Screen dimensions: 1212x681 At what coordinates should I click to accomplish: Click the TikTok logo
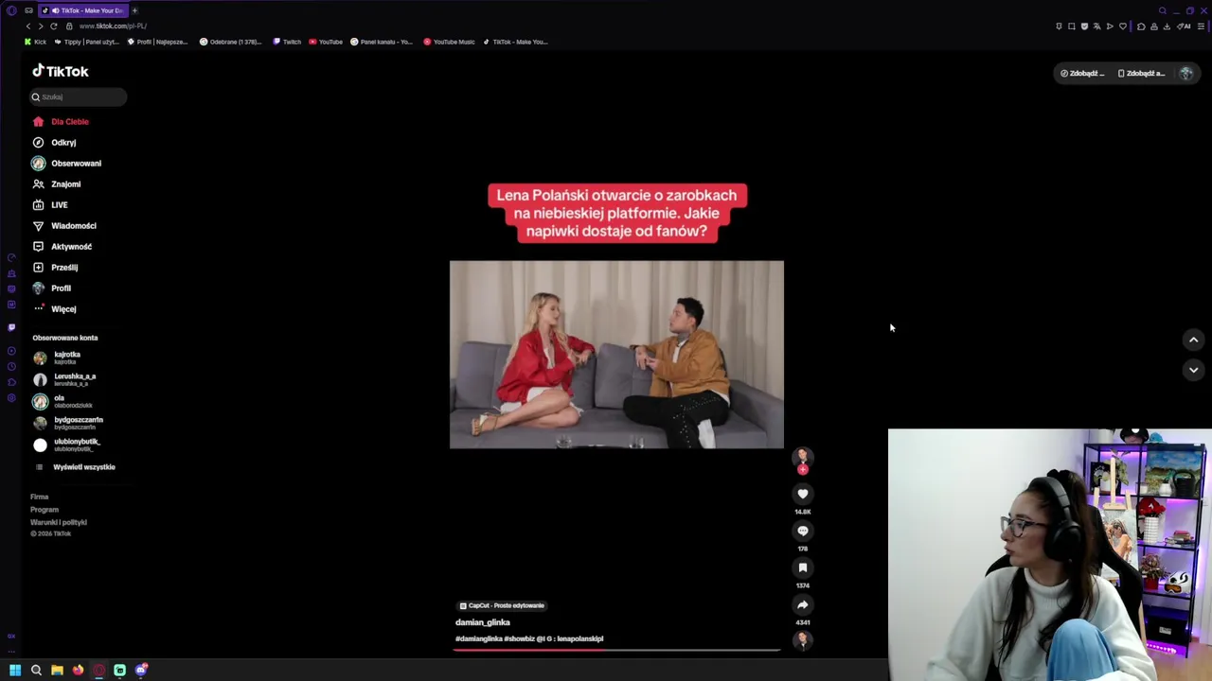pyautogui.click(x=60, y=71)
